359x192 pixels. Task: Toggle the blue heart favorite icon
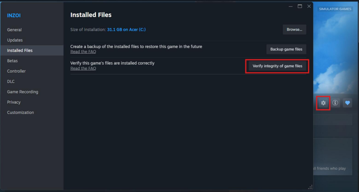[347, 103]
